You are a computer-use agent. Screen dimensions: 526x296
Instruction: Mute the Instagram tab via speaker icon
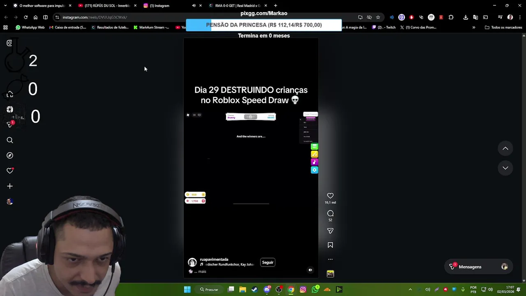(x=194, y=6)
